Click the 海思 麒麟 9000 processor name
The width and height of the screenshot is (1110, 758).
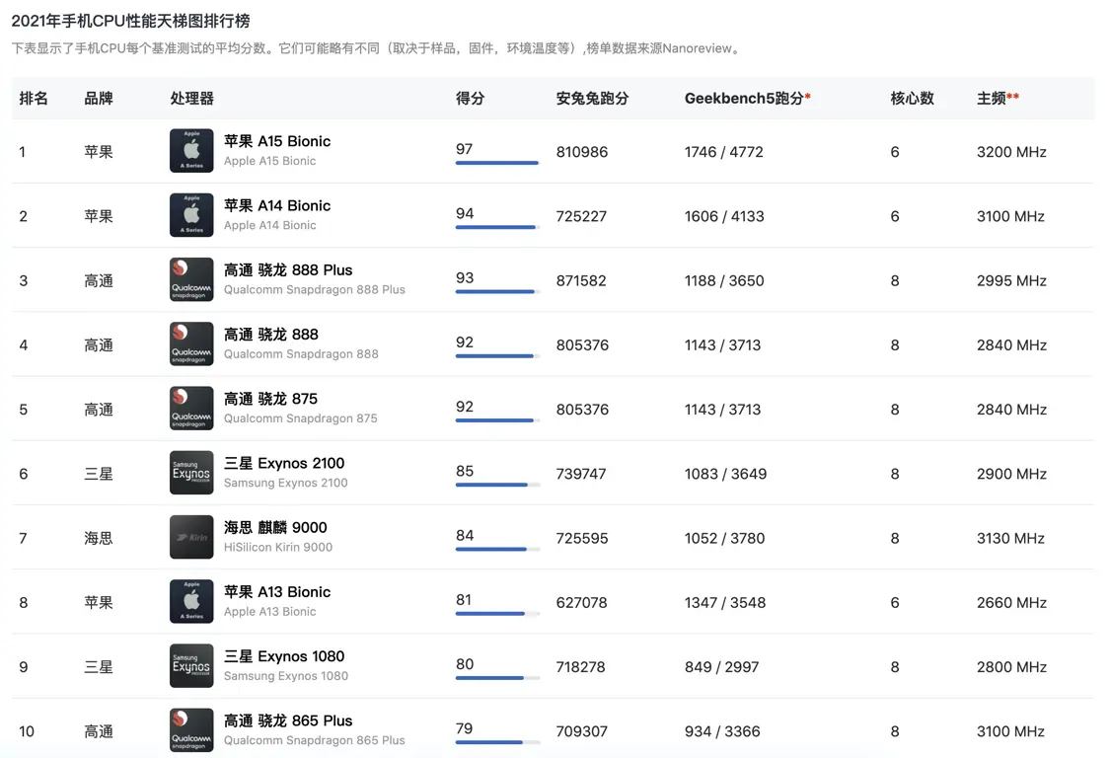pos(275,527)
